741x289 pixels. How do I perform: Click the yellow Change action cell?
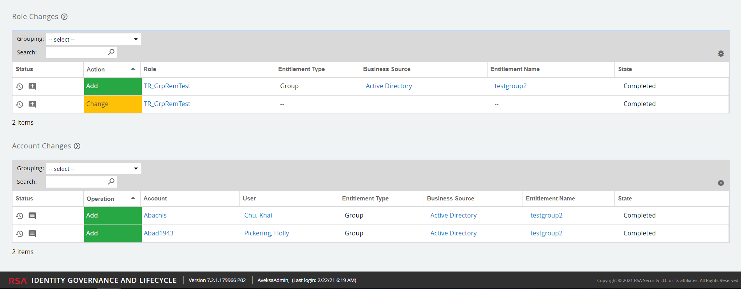113,104
